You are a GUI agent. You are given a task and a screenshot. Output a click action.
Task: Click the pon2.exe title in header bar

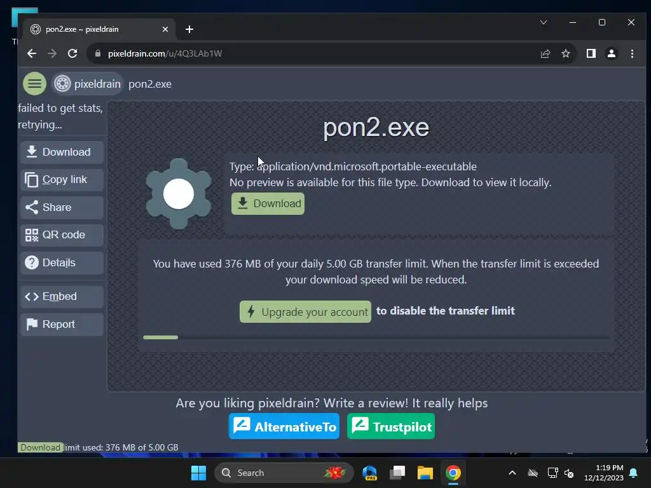pos(150,84)
